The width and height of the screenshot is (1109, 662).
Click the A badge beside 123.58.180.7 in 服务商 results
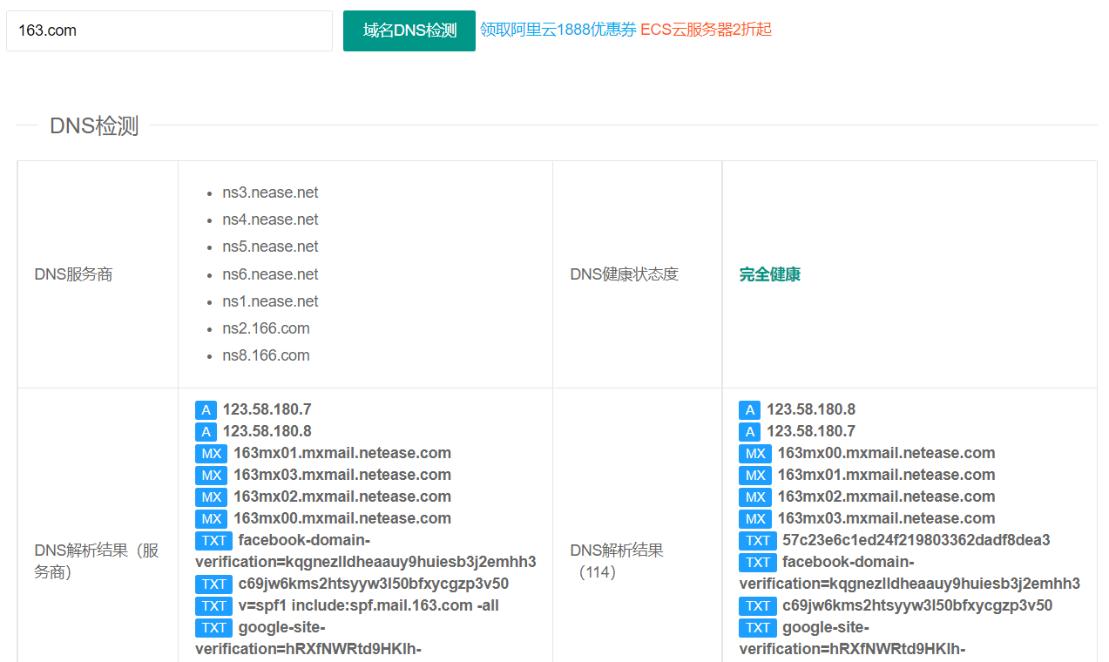pyautogui.click(x=206, y=409)
